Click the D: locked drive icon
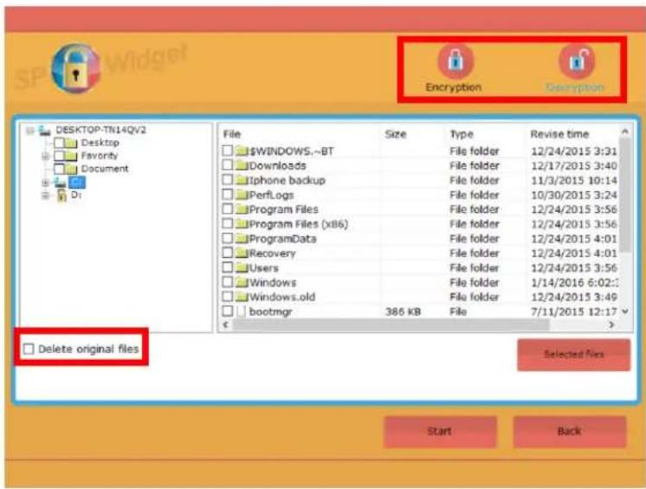The image size is (646, 489). pyautogui.click(x=61, y=195)
